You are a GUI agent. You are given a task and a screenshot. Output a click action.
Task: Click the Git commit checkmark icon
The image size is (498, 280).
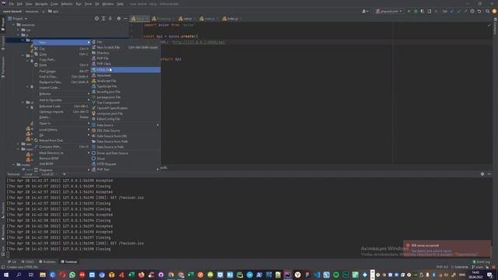pos(458,11)
